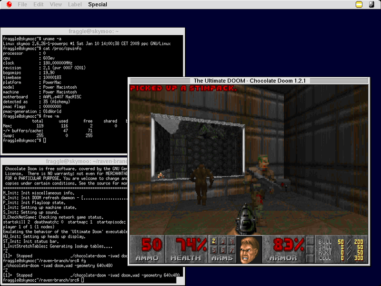
Task: Open the Edit menu
Action: click(39, 4)
